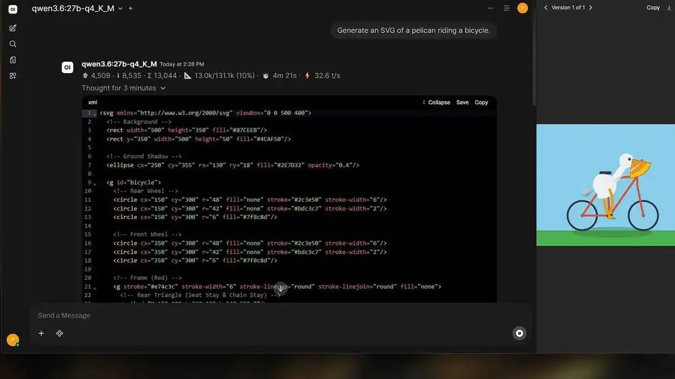This screenshot has width=675, height=379.
Task: Stop generation with the stop button
Action: (x=519, y=334)
